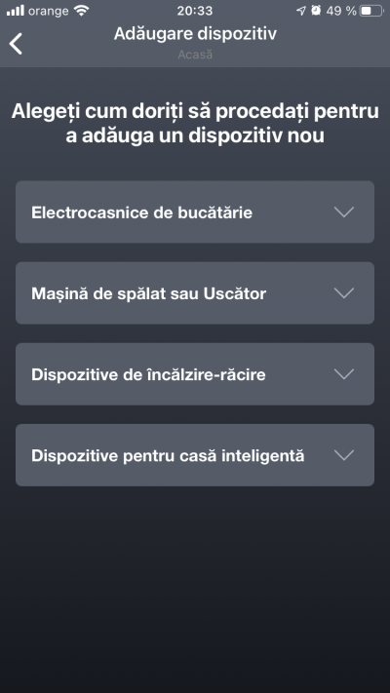Tap the 49 % battery percentage
This screenshot has width=390, height=693.
coord(341,11)
